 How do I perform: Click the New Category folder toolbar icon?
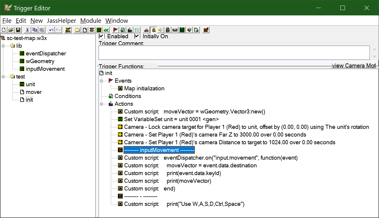(x=78, y=30)
